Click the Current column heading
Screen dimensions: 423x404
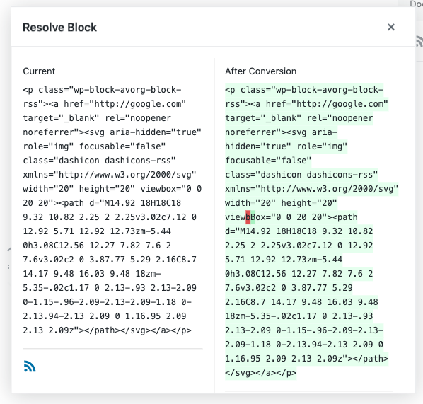pos(39,71)
